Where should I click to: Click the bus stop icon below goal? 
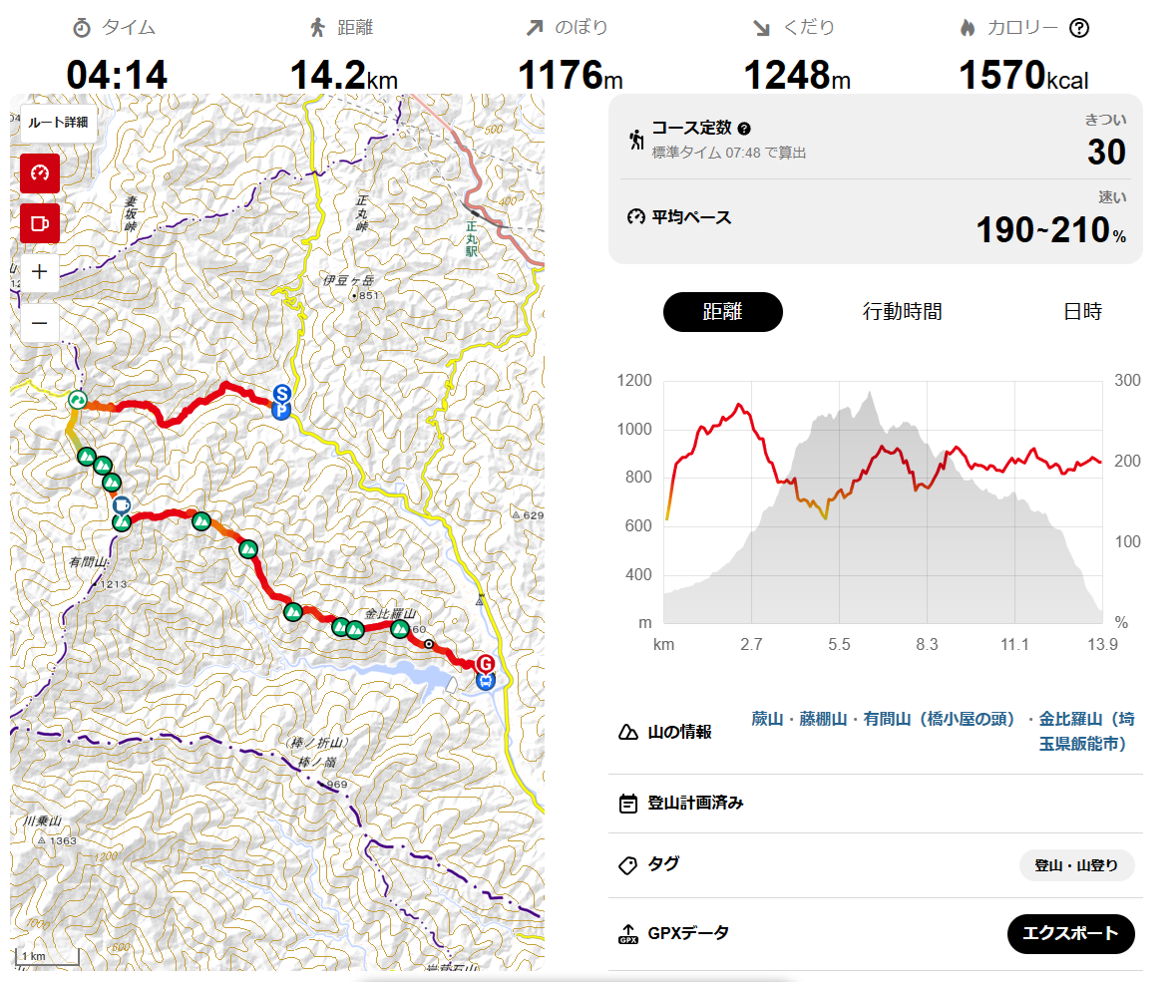point(486,681)
